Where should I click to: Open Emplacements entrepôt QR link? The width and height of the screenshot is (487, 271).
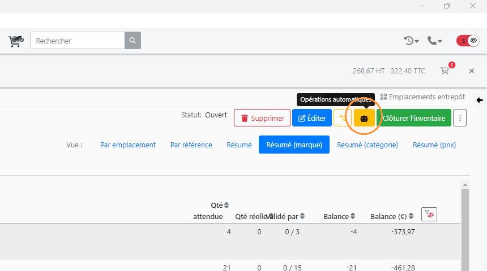point(422,97)
